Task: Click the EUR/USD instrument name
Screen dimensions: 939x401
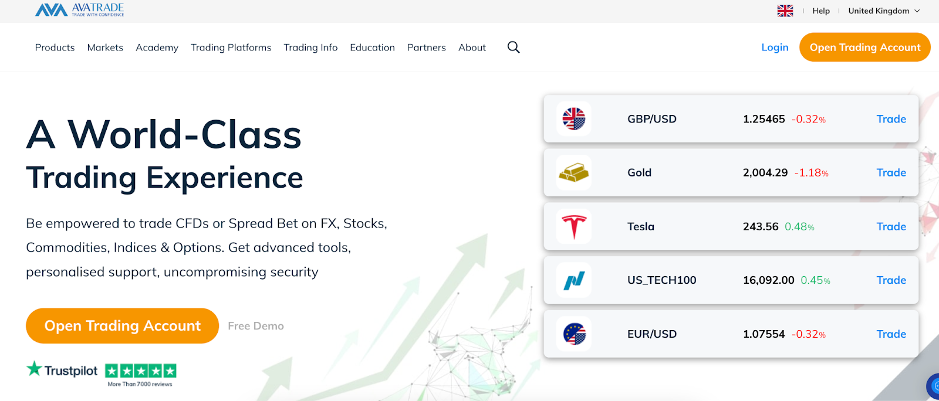Action: 651,334
